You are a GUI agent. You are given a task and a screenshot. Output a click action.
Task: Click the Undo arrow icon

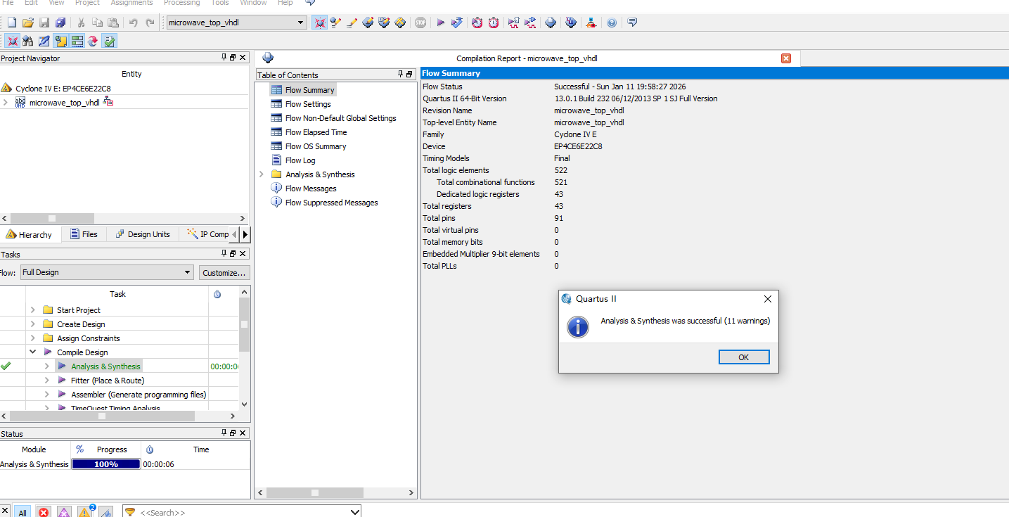coord(134,23)
